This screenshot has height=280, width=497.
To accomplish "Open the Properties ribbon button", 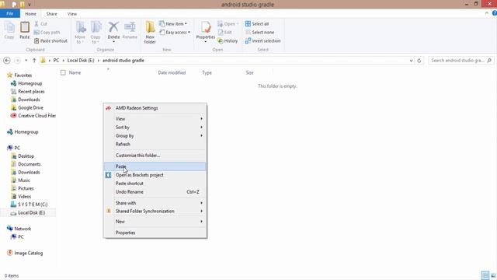I will pyautogui.click(x=205, y=32).
